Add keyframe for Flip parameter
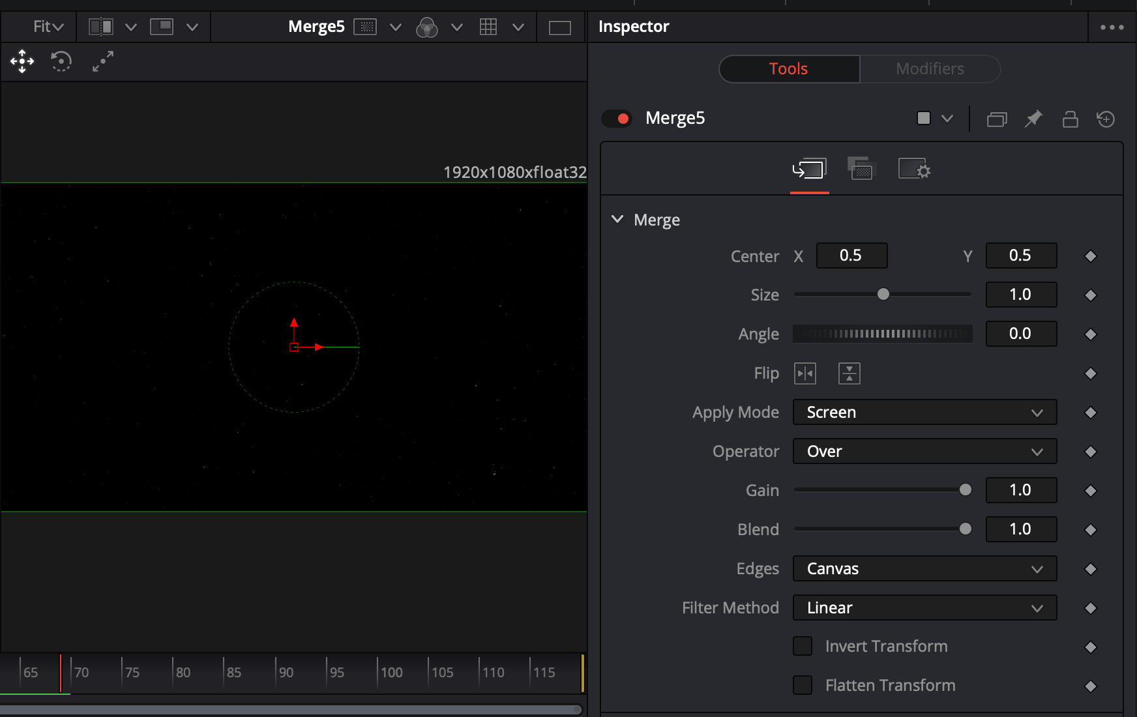Image resolution: width=1137 pixels, height=717 pixels. coord(1091,373)
